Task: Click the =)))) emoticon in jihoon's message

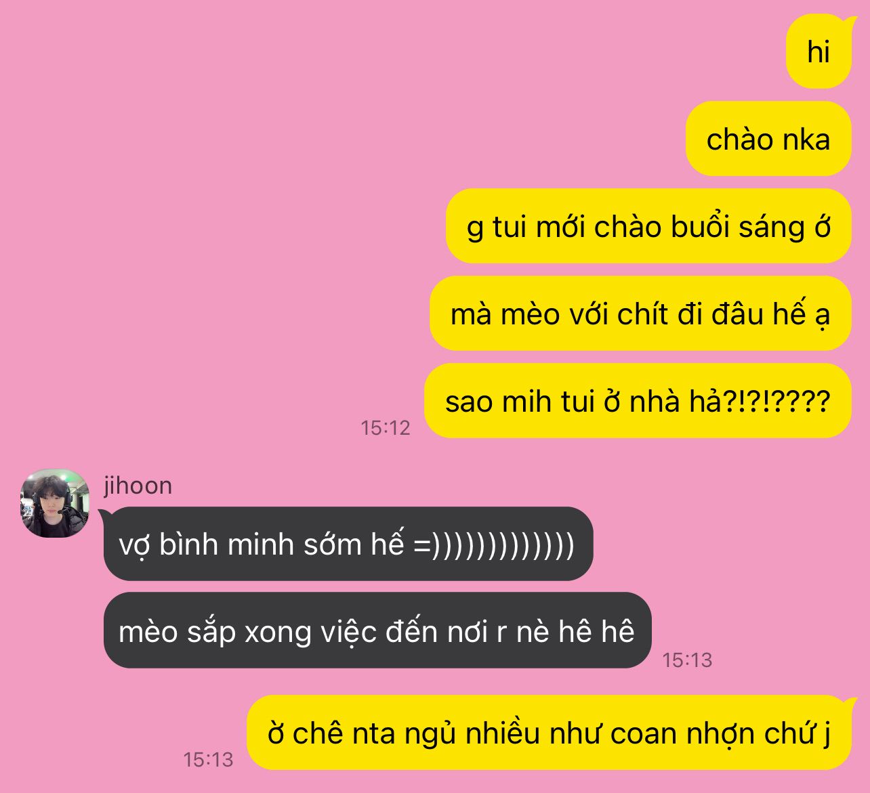Action: coord(495,544)
